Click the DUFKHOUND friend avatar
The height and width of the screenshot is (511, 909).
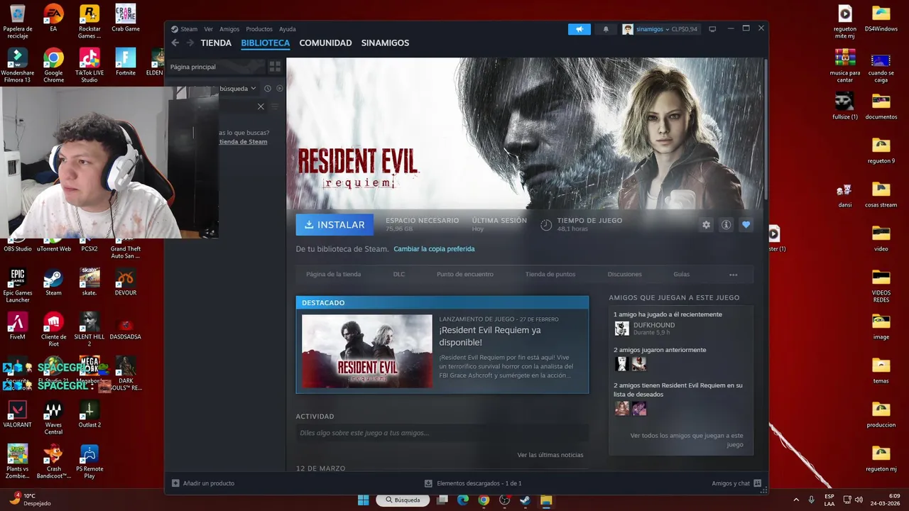(621, 329)
